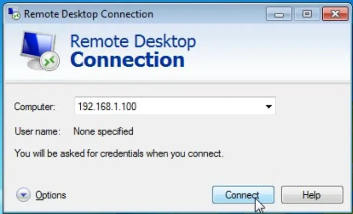The width and height of the screenshot is (353, 214).
Task: Click the credentials notice message text
Action: coord(119,154)
